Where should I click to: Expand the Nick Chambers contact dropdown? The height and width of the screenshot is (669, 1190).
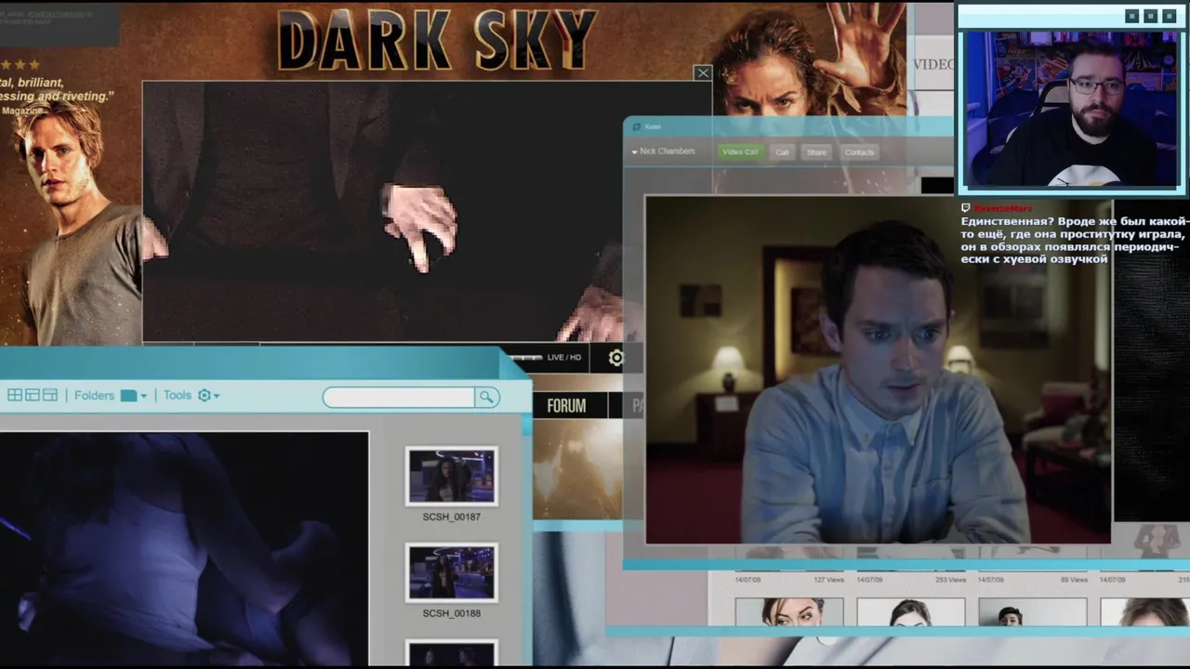pyautogui.click(x=635, y=152)
